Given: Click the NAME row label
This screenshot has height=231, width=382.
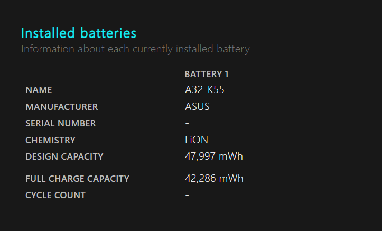Looking at the screenshot, I should (x=39, y=90).
